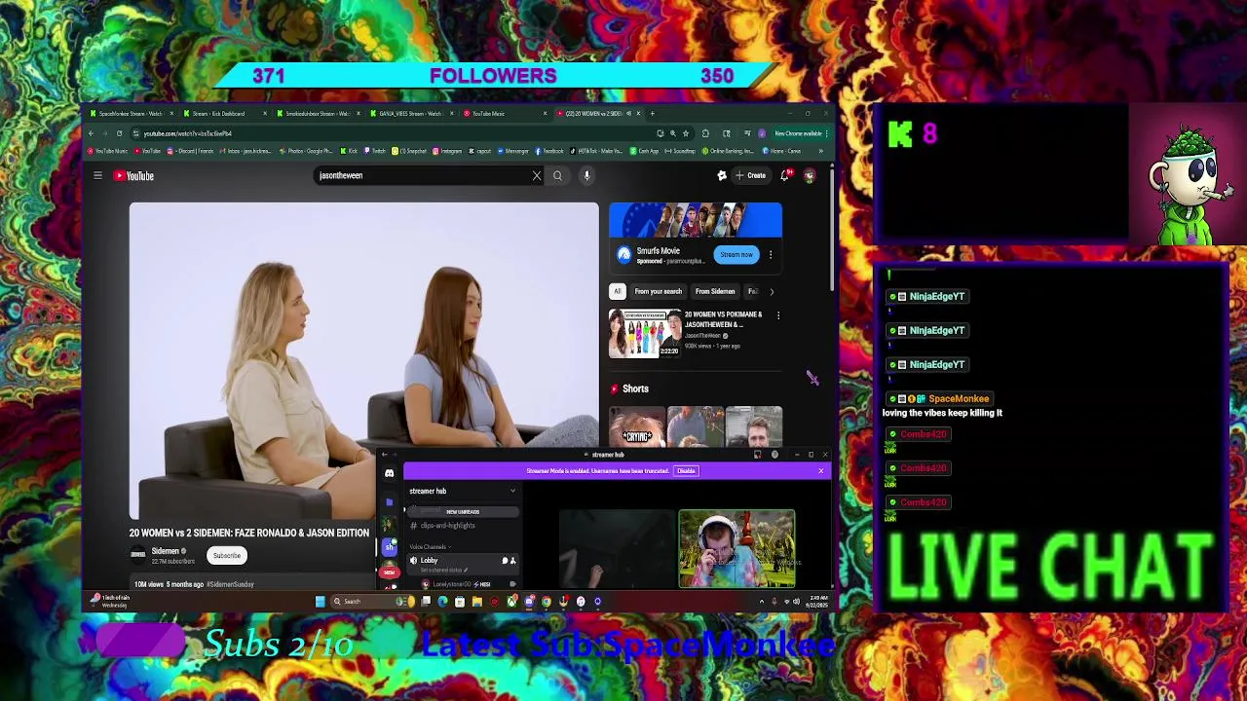Open YouTube account avatar menu
The width and height of the screenshot is (1247, 701).
point(810,175)
